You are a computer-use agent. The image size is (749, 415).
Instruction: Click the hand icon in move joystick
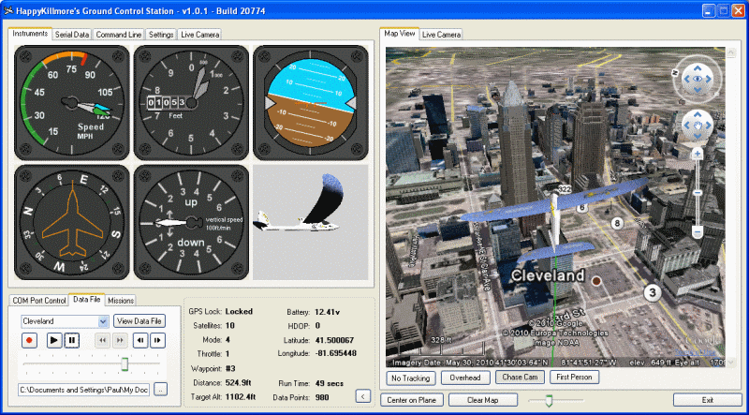click(x=698, y=126)
